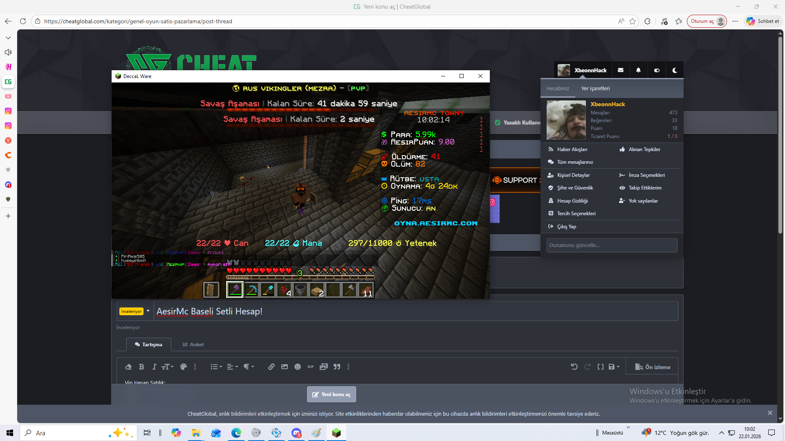Open the text color palette

tap(184, 367)
